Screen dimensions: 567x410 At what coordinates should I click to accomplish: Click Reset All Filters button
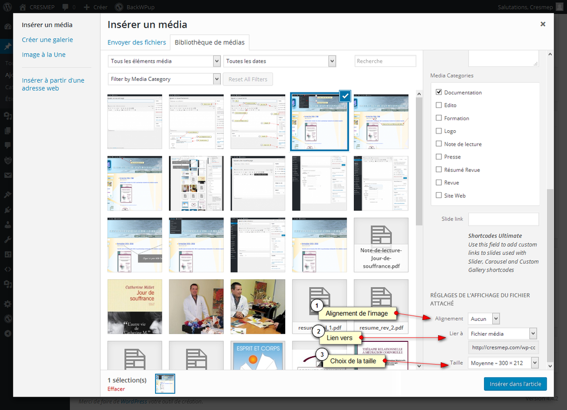248,79
